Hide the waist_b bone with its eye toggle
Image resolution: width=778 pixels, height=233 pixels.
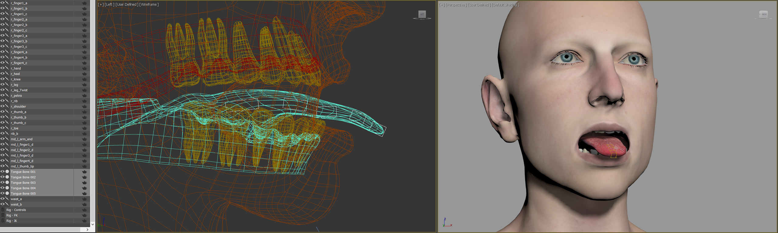pyautogui.click(x=2, y=204)
